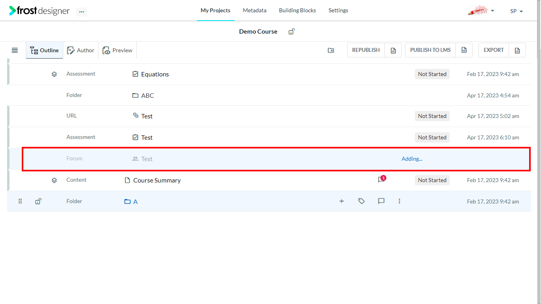Click the Forum type label
The width and height of the screenshot is (541, 304).
[74, 158]
